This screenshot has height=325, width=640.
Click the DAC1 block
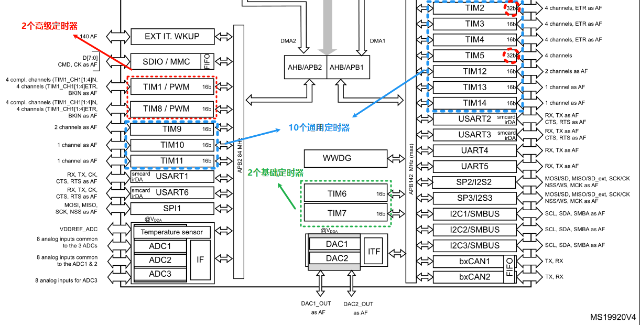(x=334, y=244)
